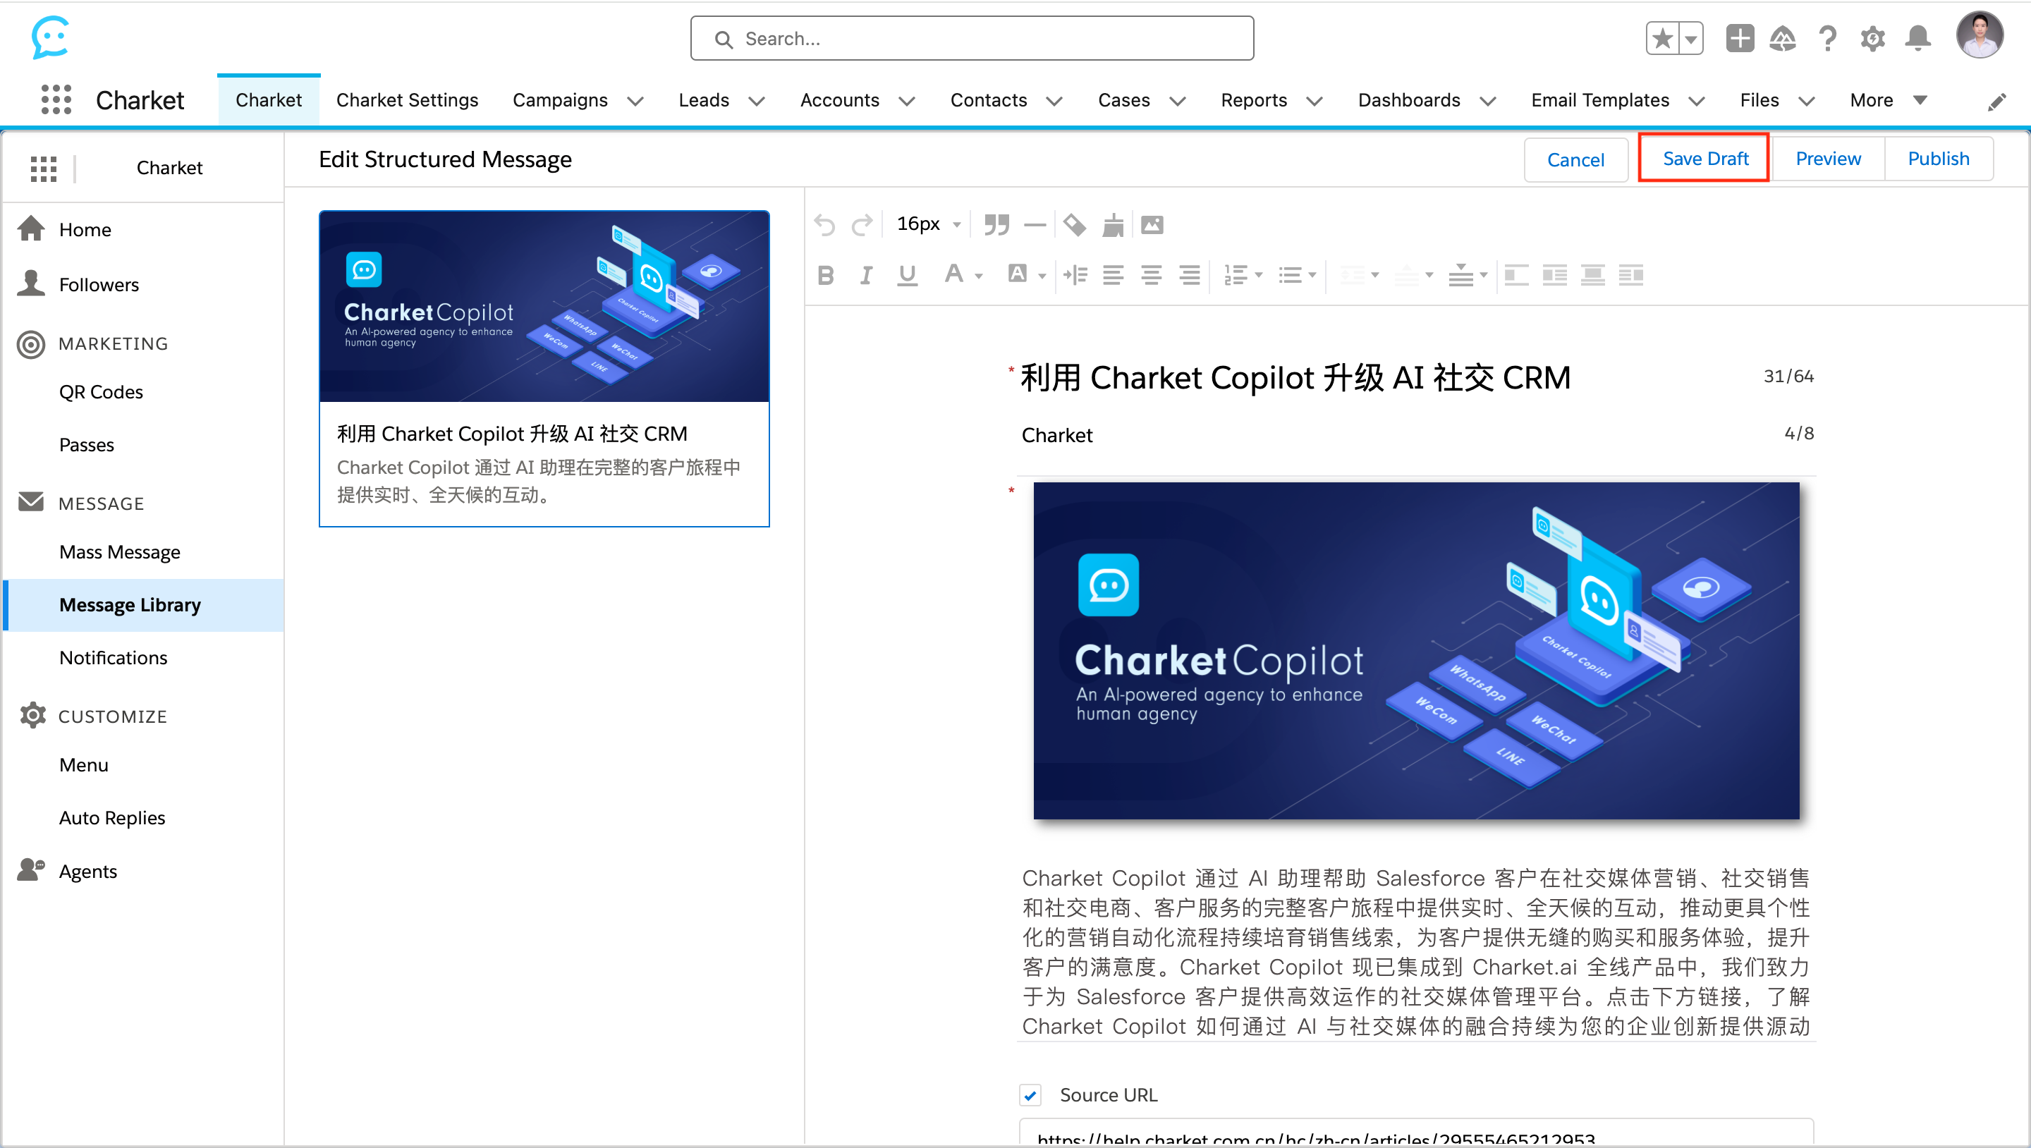Toggle italic formatting

pyautogui.click(x=866, y=275)
